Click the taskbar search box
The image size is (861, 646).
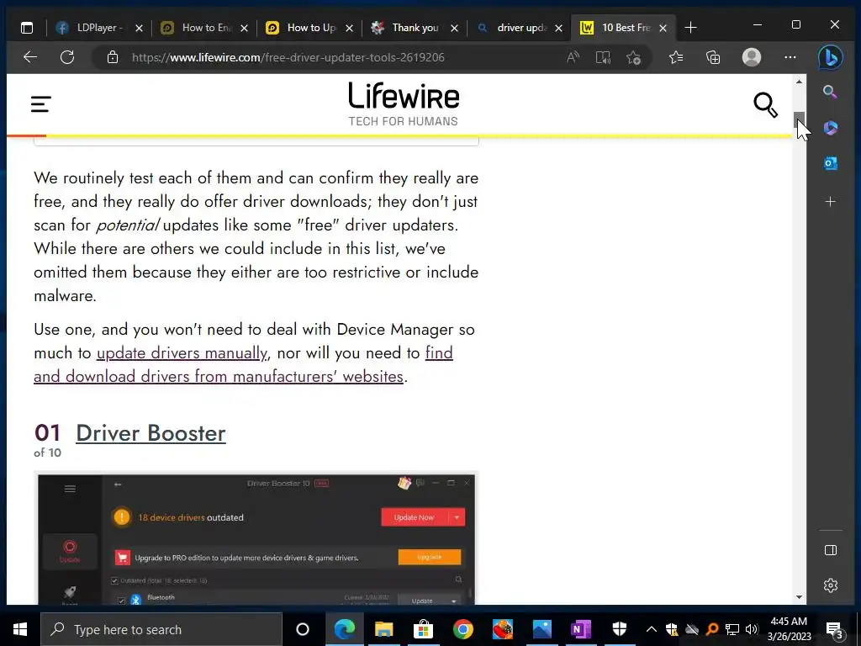click(161, 629)
